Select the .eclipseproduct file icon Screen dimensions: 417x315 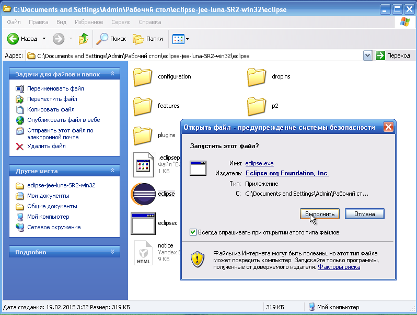[x=143, y=165]
